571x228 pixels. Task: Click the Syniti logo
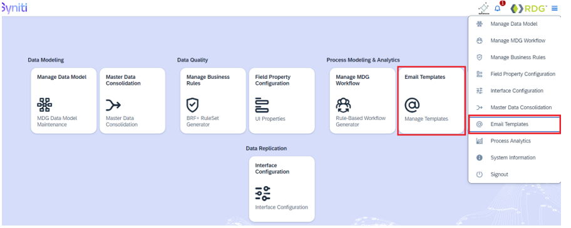click(x=14, y=8)
